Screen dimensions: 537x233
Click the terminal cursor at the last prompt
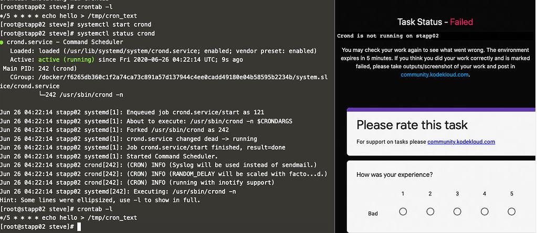click(x=79, y=226)
